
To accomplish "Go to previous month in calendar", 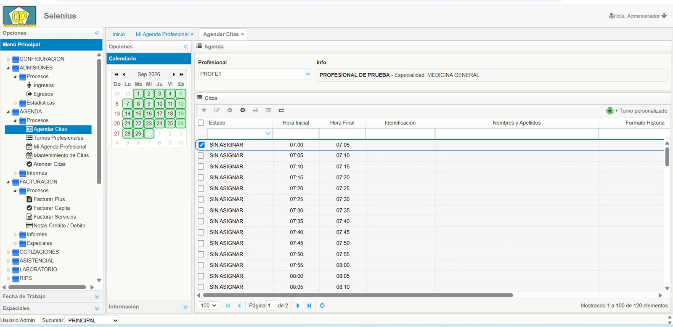I will (124, 74).
